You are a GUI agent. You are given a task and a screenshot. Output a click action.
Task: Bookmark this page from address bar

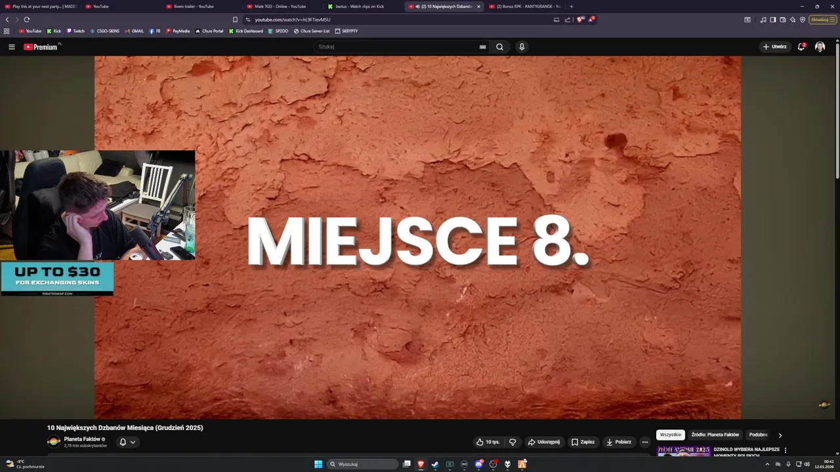pos(235,20)
